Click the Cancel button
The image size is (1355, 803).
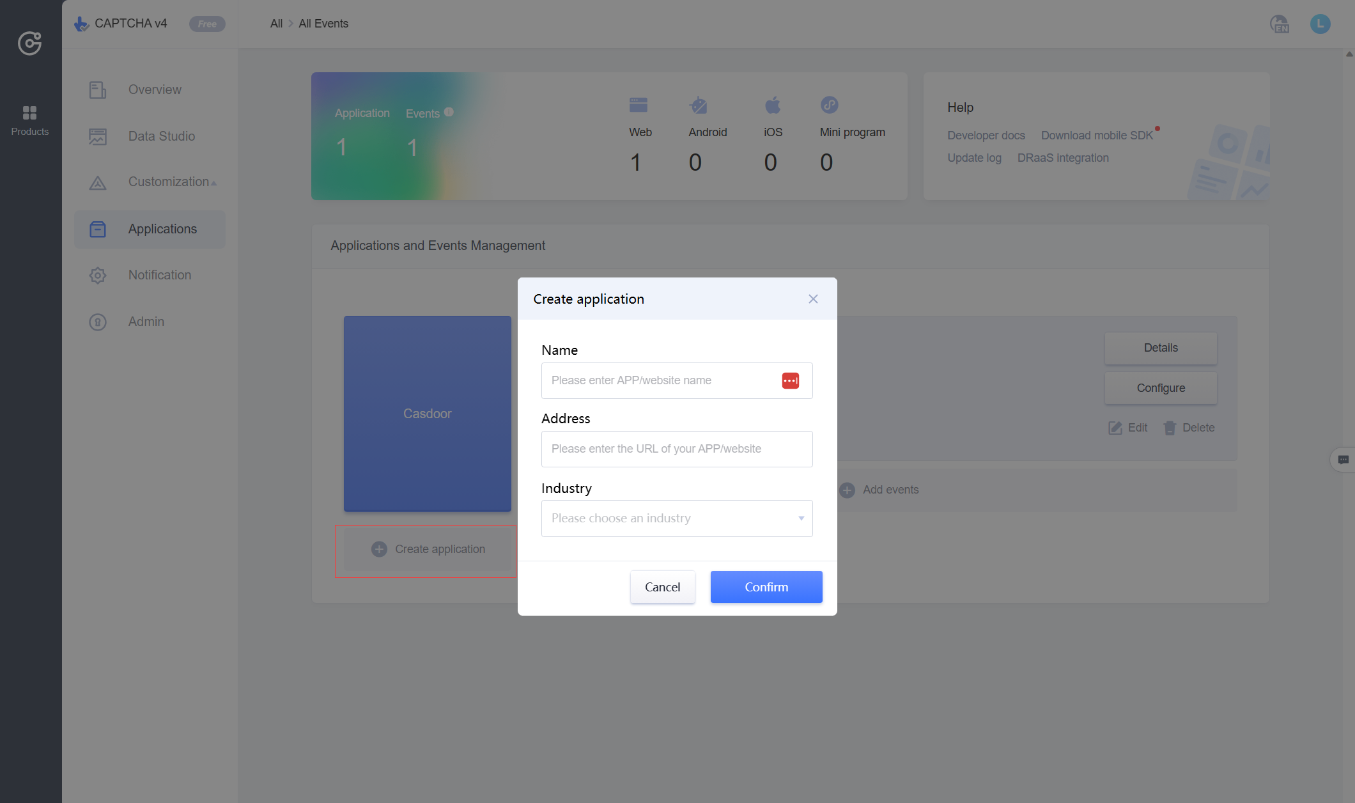point(663,587)
